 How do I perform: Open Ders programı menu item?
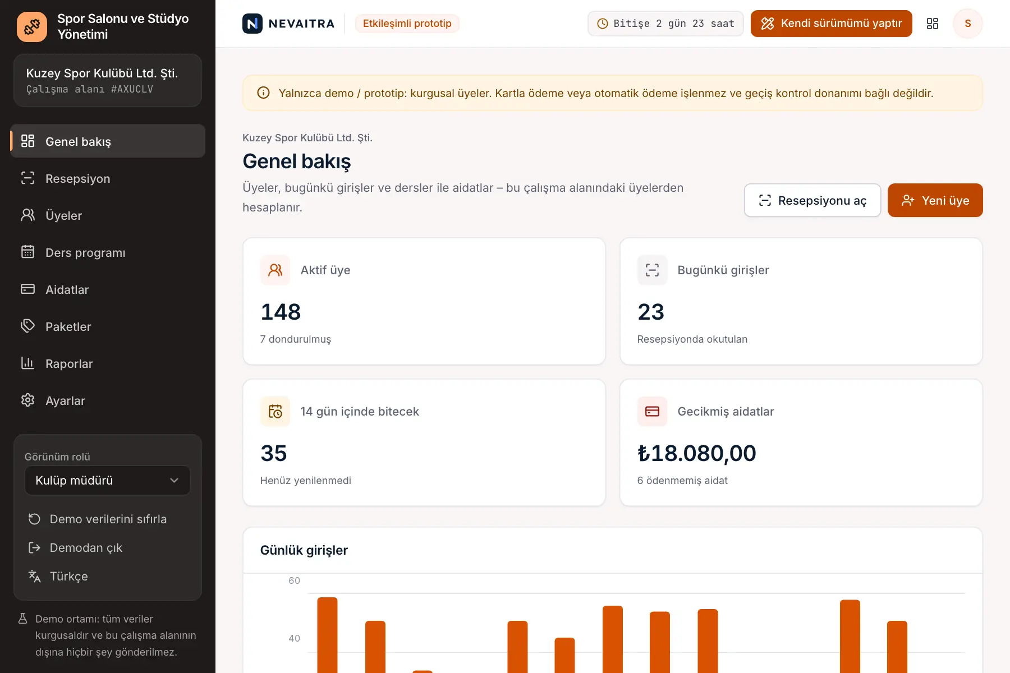point(108,252)
